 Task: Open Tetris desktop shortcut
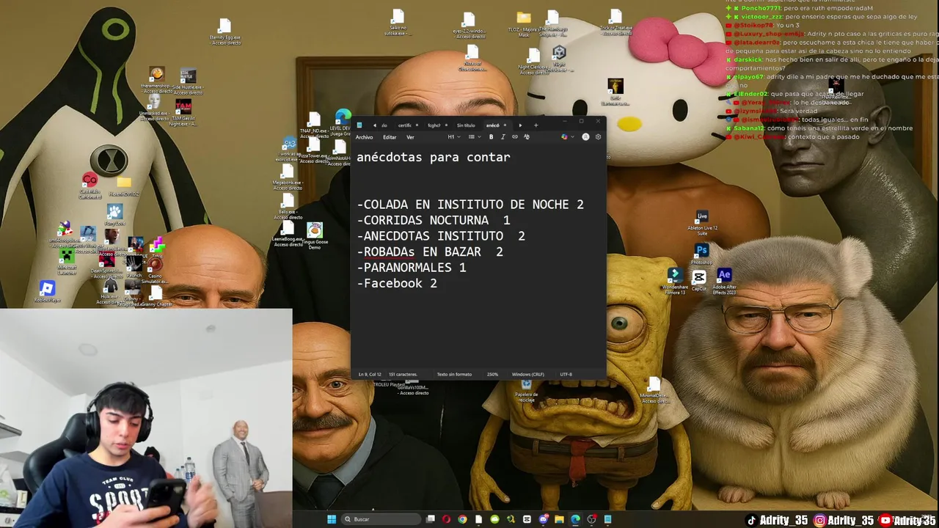[157, 248]
